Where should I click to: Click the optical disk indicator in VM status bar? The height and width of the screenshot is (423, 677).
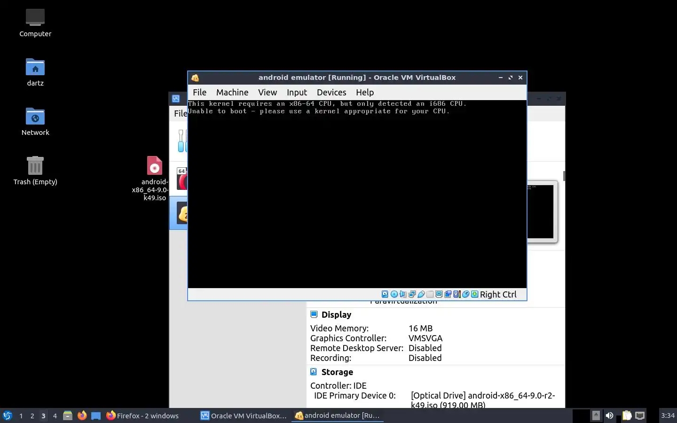[394, 294]
